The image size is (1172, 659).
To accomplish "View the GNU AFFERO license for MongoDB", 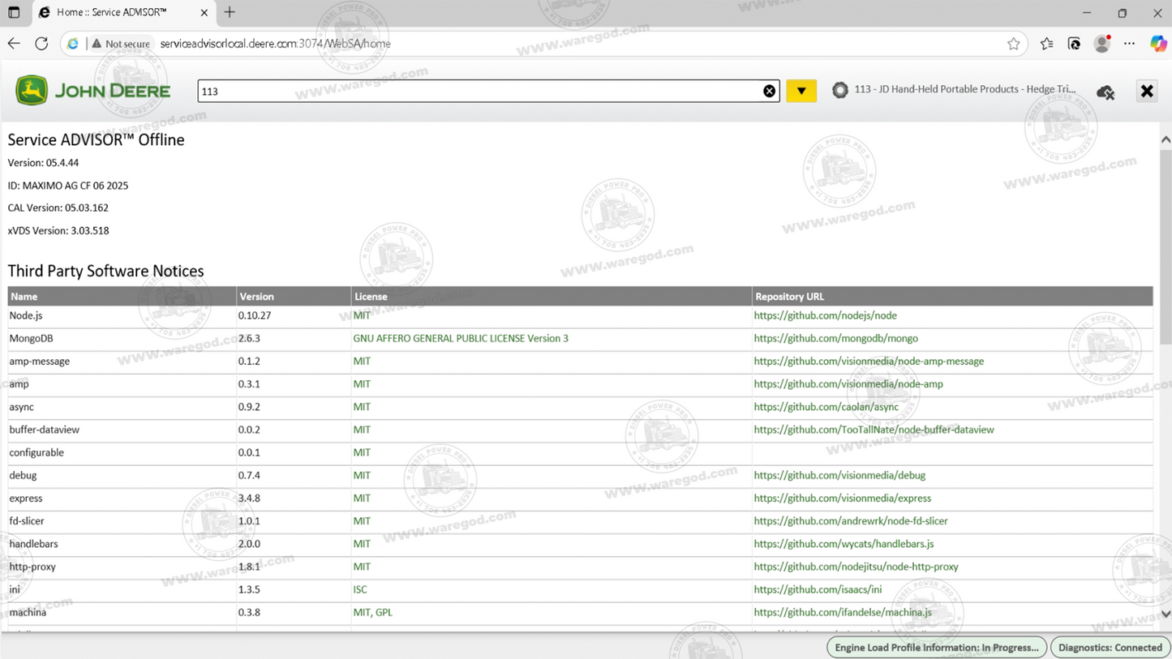I will 460,338.
